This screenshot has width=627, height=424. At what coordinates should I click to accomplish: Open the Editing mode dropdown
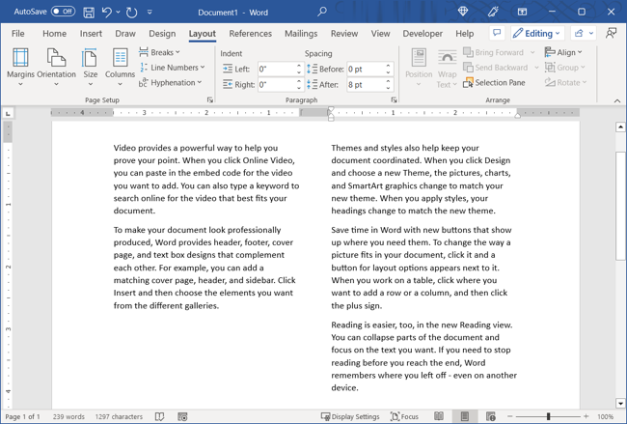click(536, 34)
